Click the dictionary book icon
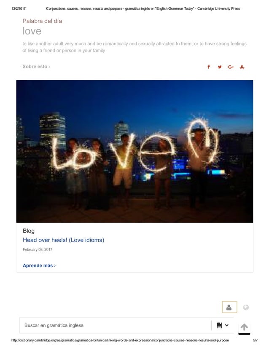Viewport: 269px width, 349px height. [x=219, y=325]
